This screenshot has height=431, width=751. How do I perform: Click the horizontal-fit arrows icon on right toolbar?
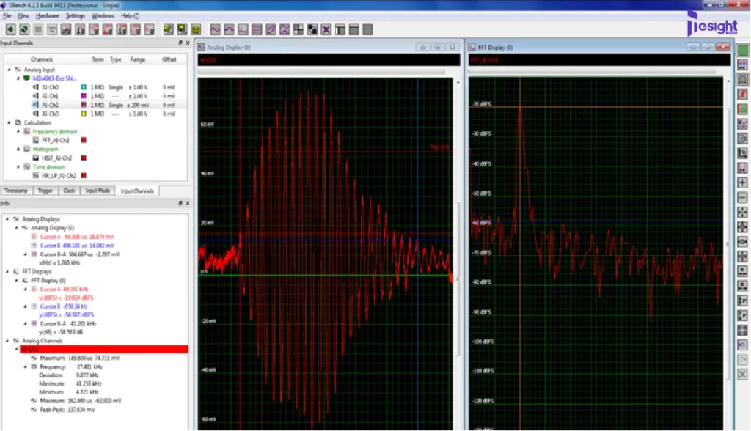[742, 242]
